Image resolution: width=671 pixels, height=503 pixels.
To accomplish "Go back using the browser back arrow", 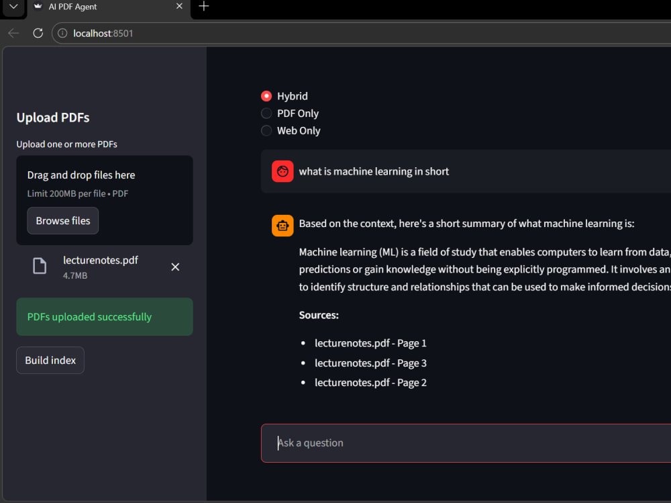I will 13,34.
